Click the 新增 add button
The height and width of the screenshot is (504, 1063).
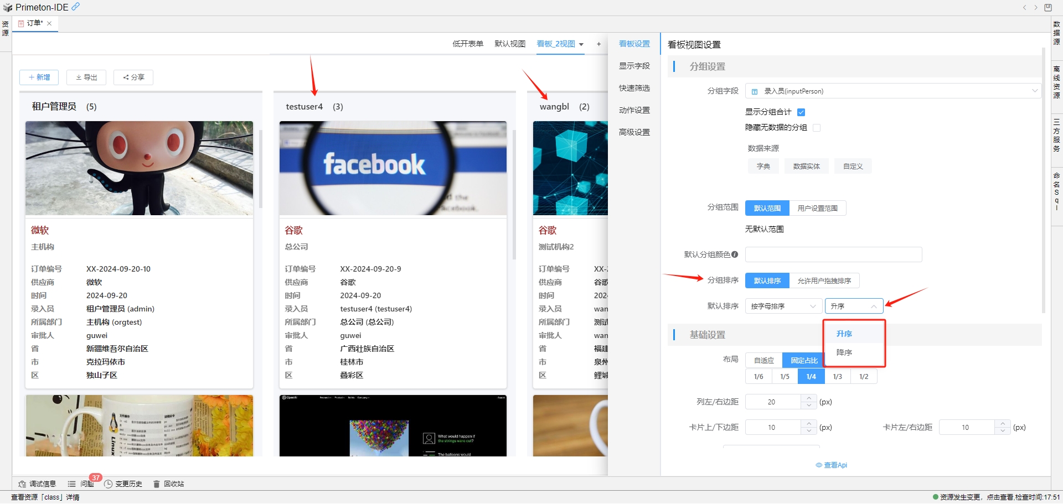click(39, 77)
